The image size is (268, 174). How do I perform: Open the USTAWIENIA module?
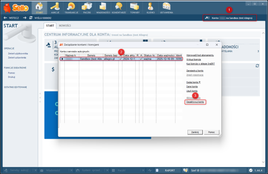pos(166,8)
